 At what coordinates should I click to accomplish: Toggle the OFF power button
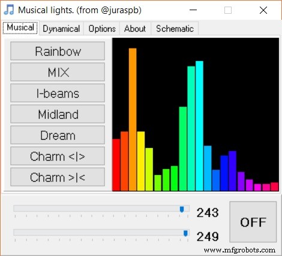click(253, 222)
